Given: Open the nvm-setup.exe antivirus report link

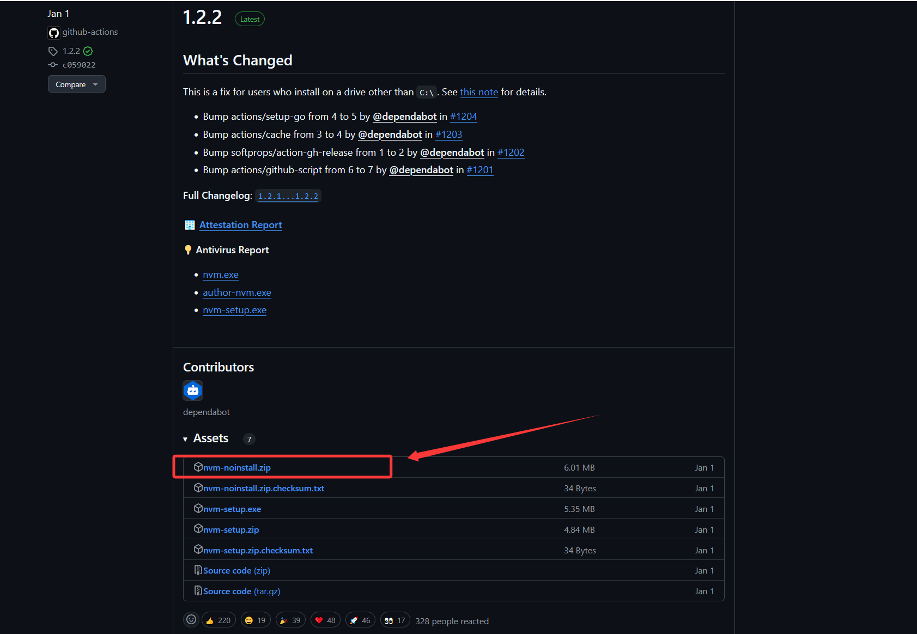Looking at the screenshot, I should [x=235, y=310].
